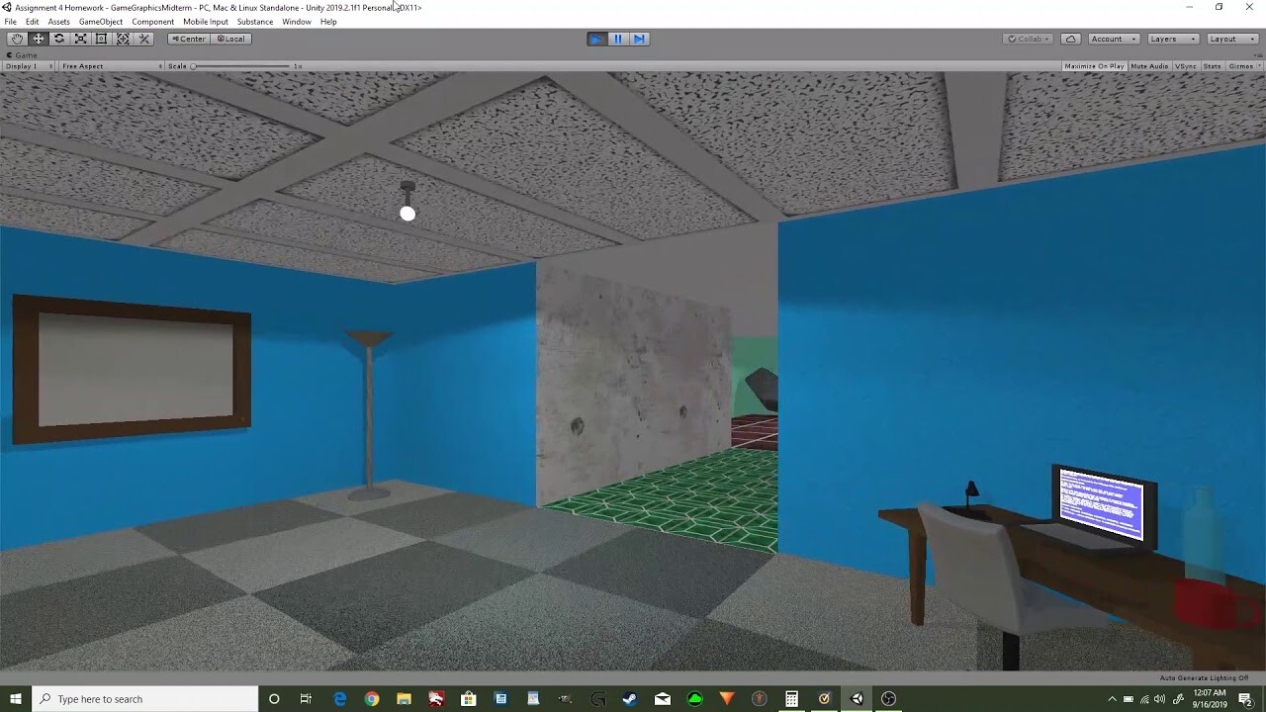Toggle Maximize On Play

pyautogui.click(x=1094, y=66)
